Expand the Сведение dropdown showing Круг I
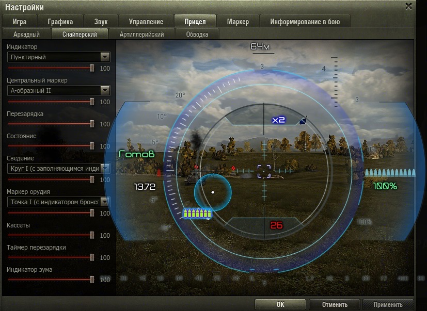Screen dimensions: 427x311 (58, 169)
